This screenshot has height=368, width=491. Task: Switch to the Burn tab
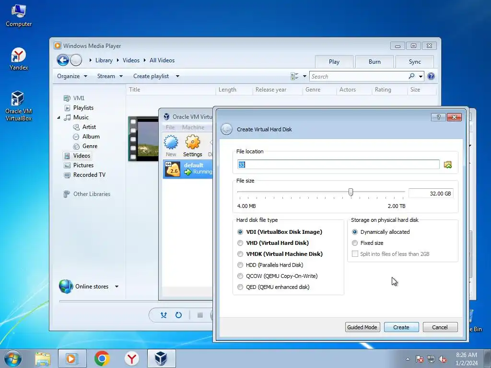pyautogui.click(x=374, y=62)
